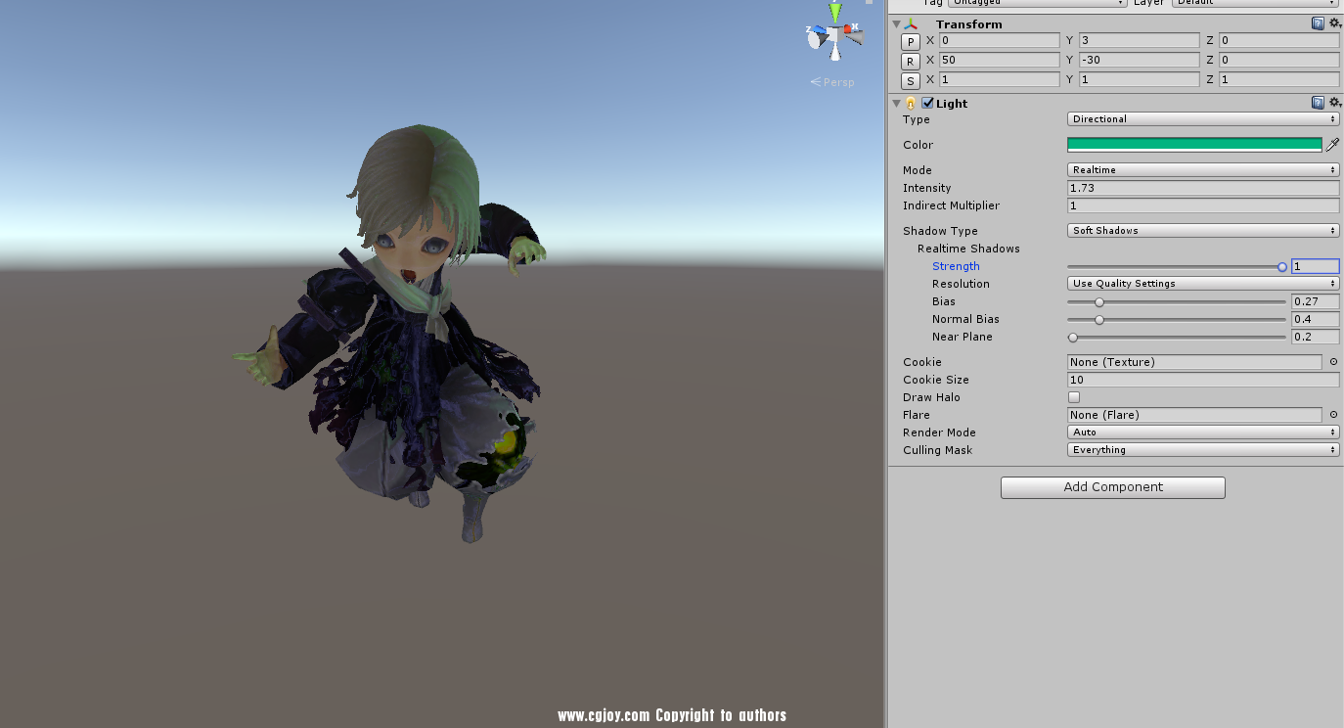Viewport: 1344px width, 728px height.
Task: Collapse the Transform component foldout arrow
Action: coord(896,23)
